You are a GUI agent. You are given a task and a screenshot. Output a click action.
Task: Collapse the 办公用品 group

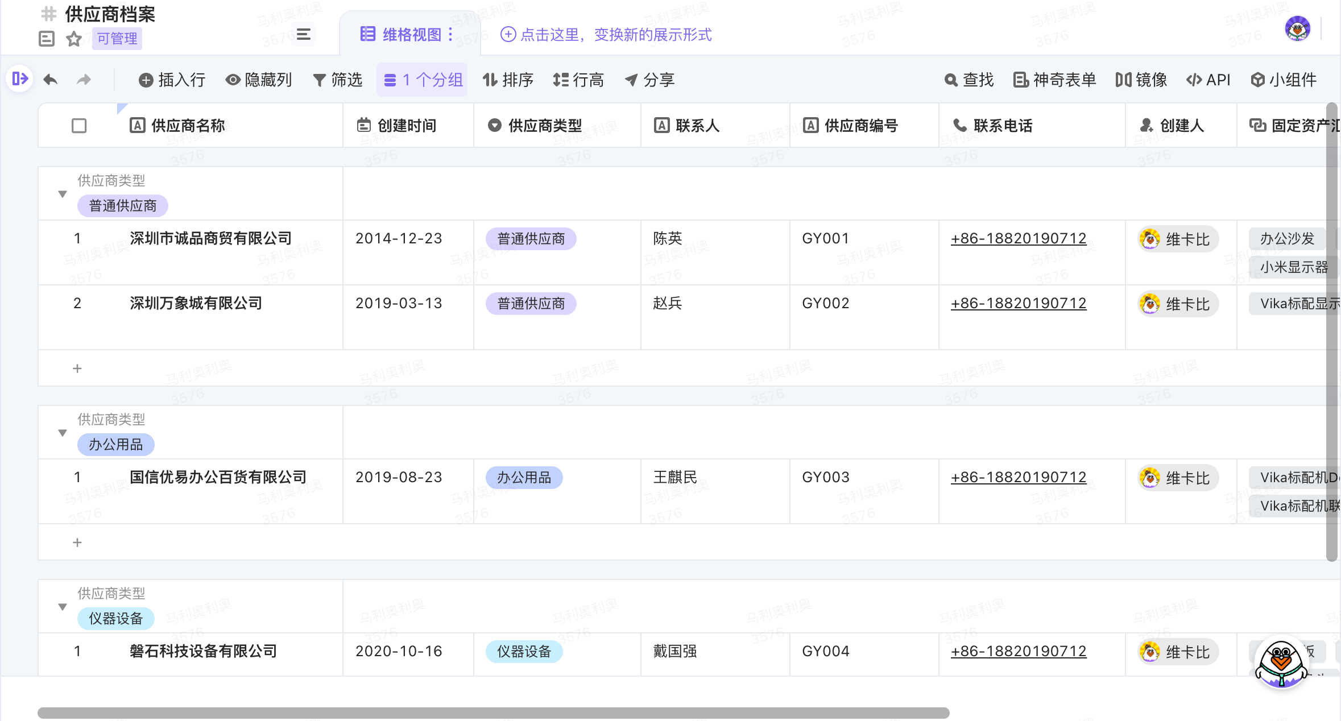[x=63, y=433]
